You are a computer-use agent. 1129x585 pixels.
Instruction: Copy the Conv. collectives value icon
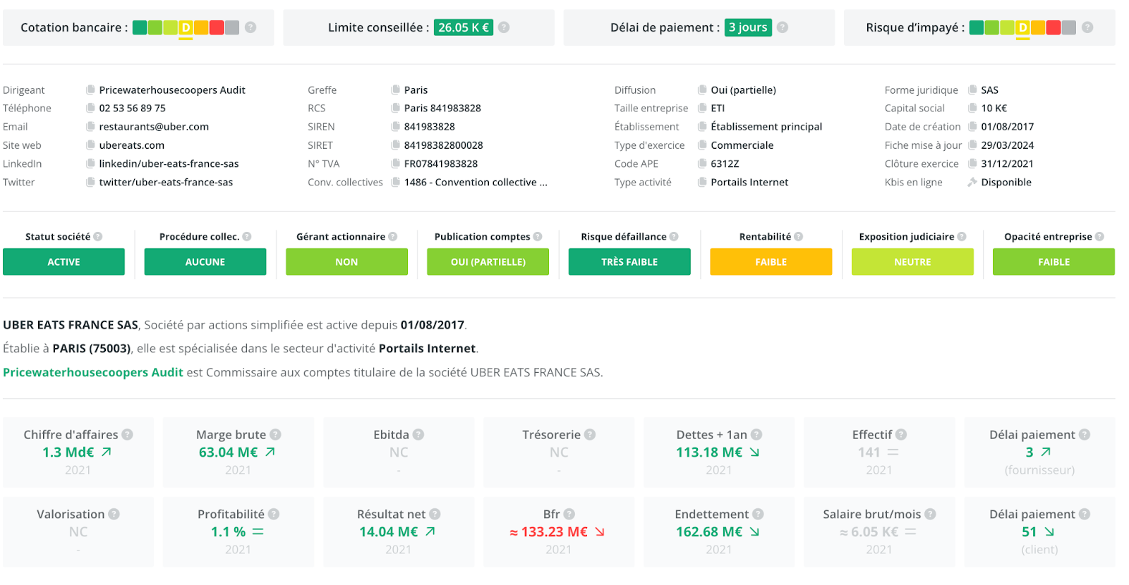tap(396, 182)
